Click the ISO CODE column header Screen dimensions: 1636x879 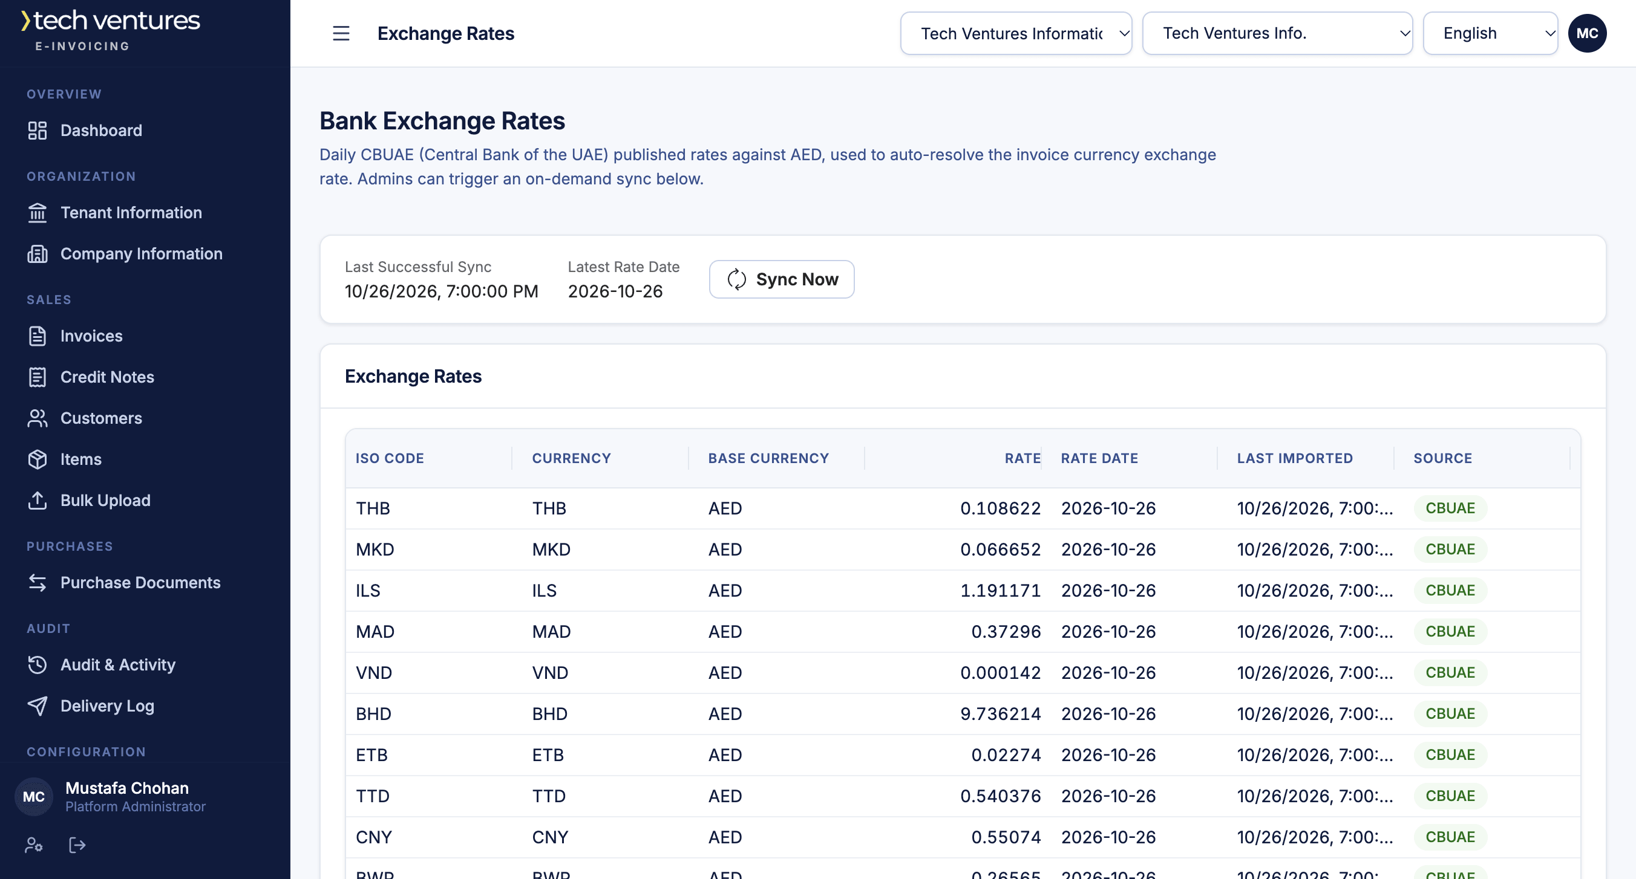389,458
